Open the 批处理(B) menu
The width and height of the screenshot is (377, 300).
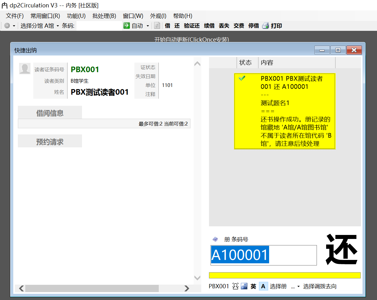click(x=104, y=16)
